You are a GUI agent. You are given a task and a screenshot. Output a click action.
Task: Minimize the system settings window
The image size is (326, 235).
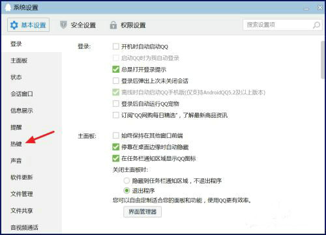(306, 8)
